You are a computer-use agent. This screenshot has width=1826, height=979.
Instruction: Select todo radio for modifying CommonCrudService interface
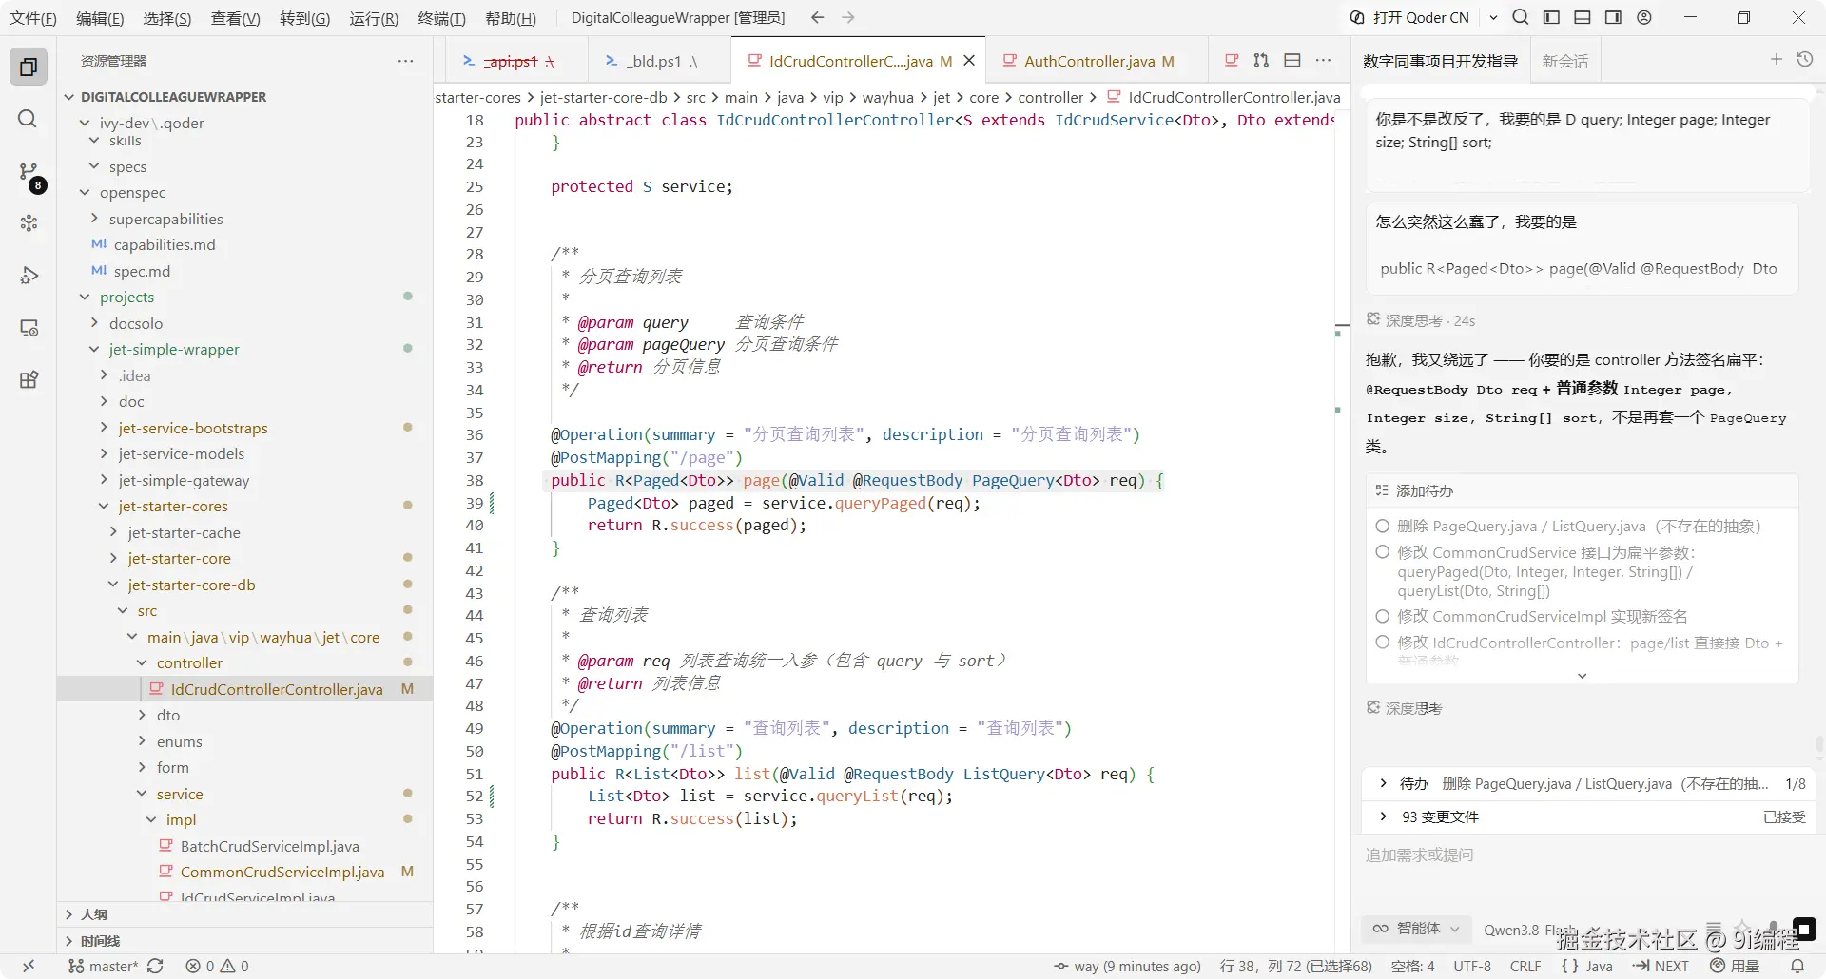(x=1383, y=552)
